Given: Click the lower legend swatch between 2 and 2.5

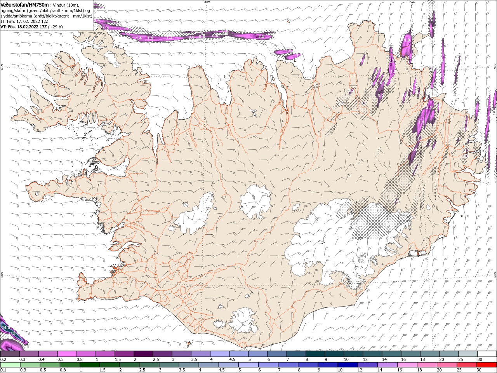Looking at the screenshot, I should tap(129, 365).
